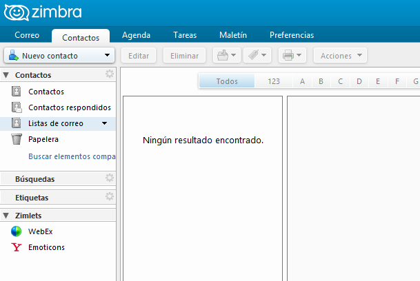The height and width of the screenshot is (281, 420).
Task: Click the Zimbra logo
Action: pyautogui.click(x=43, y=12)
